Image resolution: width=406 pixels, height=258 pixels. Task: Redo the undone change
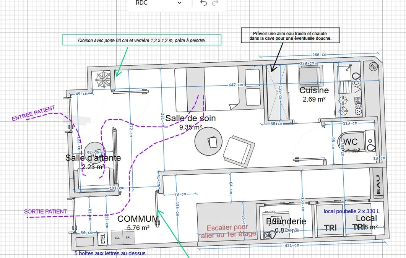pyautogui.click(x=215, y=3)
